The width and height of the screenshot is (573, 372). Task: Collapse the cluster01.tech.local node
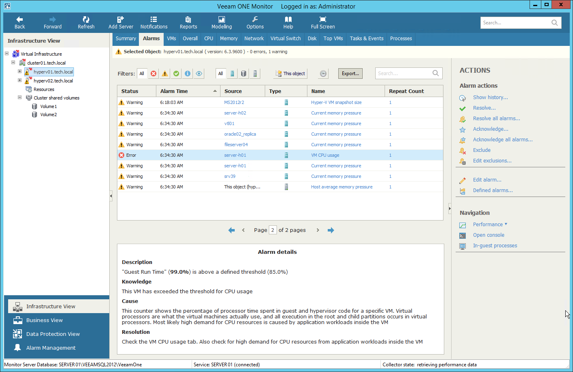tap(13, 63)
